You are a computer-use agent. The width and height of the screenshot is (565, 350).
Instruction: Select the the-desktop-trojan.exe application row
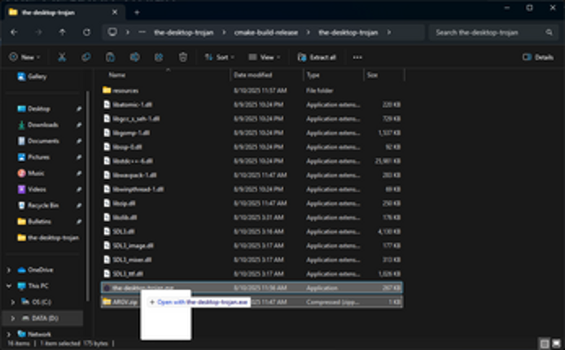pyautogui.click(x=252, y=287)
